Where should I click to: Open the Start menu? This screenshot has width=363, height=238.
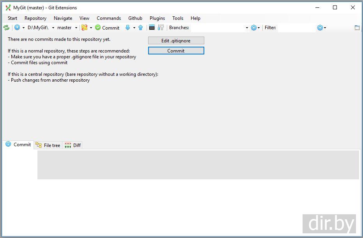(12, 18)
